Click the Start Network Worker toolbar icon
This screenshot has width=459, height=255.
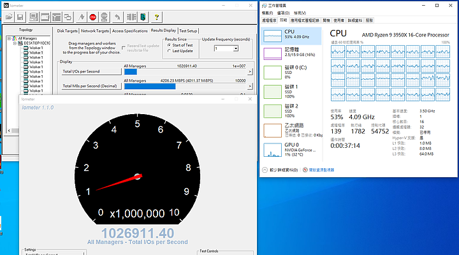pos(56,17)
